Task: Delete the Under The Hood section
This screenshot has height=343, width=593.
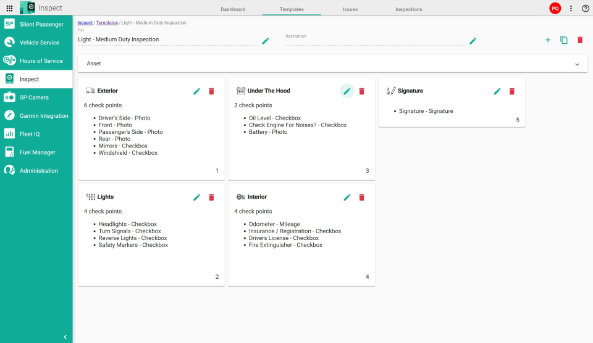Action: [361, 91]
